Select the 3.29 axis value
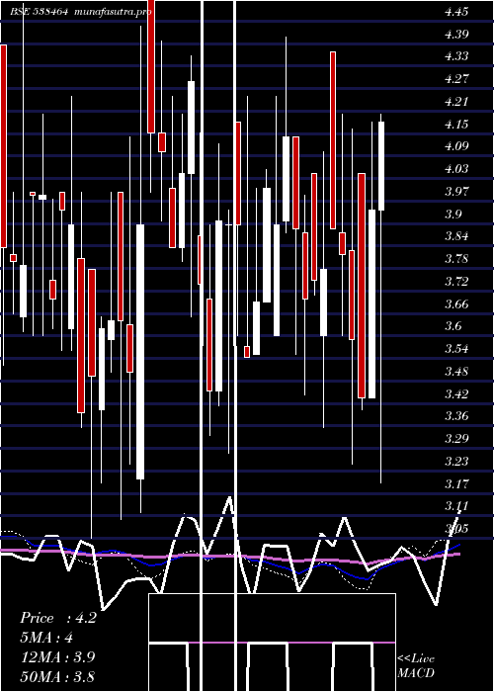The image size is (494, 692). [x=456, y=439]
